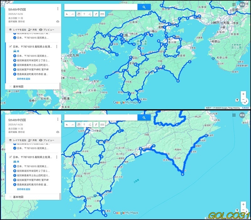Click the undo arrow in lower map toolbar

67,124
